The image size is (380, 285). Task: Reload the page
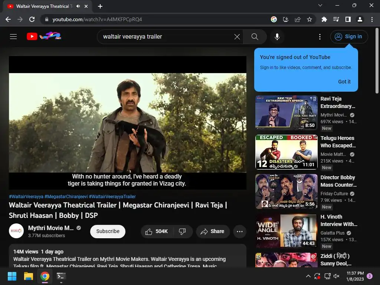(x=32, y=19)
